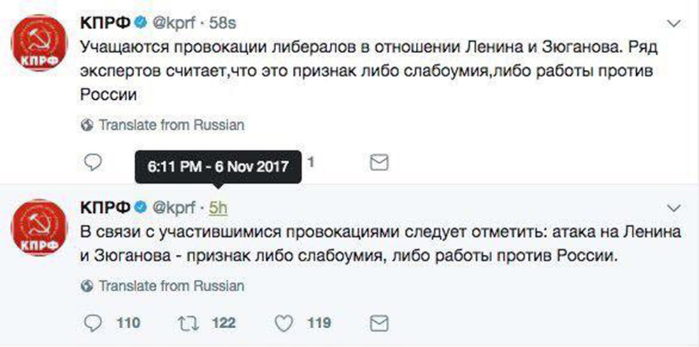Open the 58s timestamp link
This screenshot has height=347, width=699.
point(222,23)
